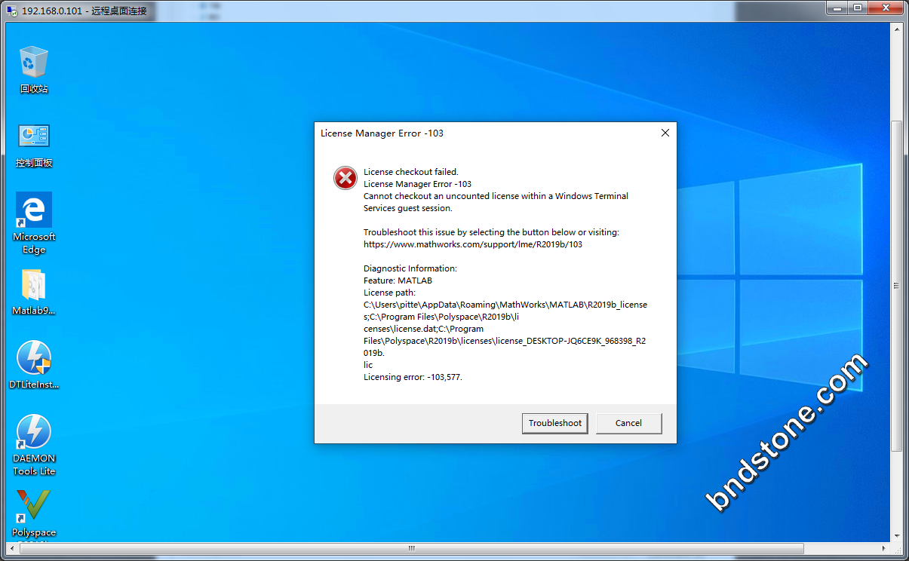Click the scroll up arrow on right
Screen dimensions: 909x561
[x=896, y=29]
